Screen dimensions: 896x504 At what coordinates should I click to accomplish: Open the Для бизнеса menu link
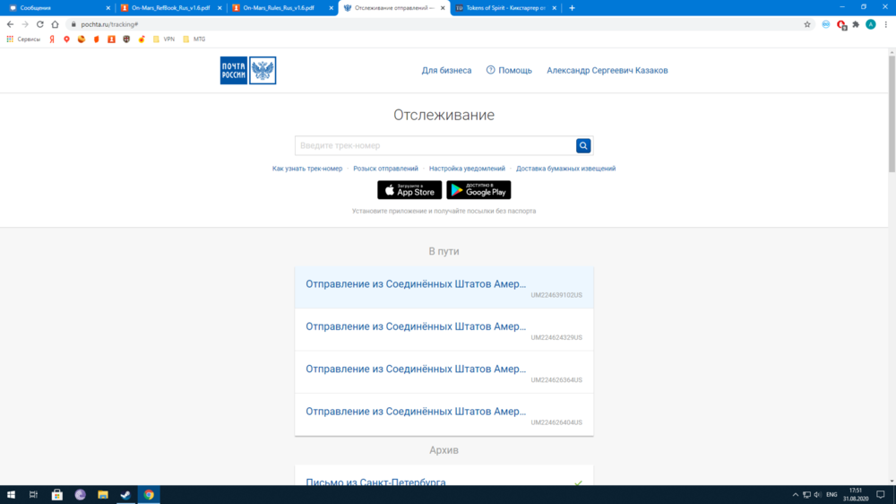tap(446, 70)
